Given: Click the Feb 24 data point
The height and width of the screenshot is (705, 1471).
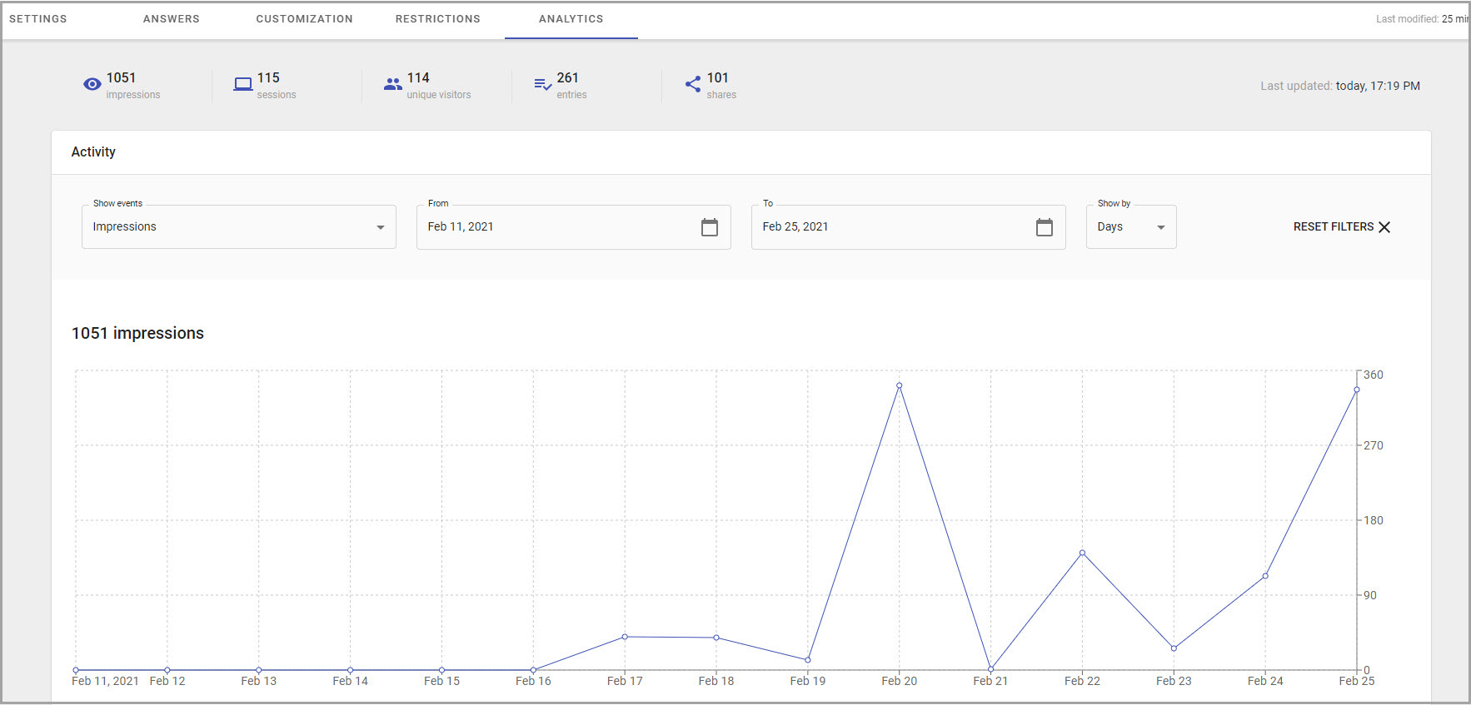Looking at the screenshot, I should [1265, 576].
